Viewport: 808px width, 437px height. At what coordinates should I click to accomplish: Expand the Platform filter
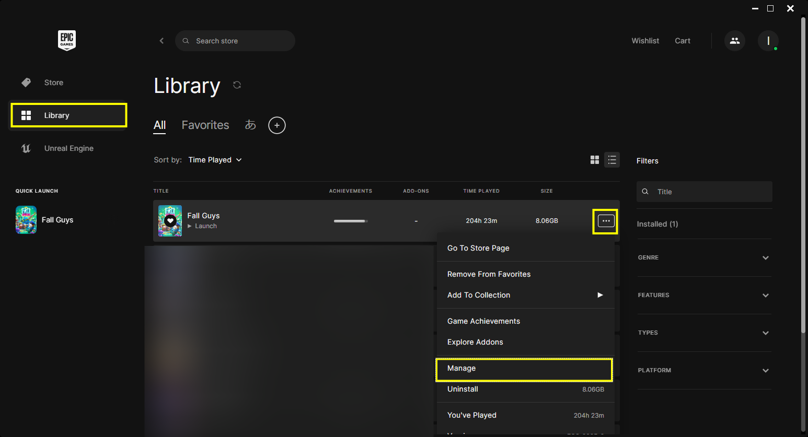pos(704,370)
